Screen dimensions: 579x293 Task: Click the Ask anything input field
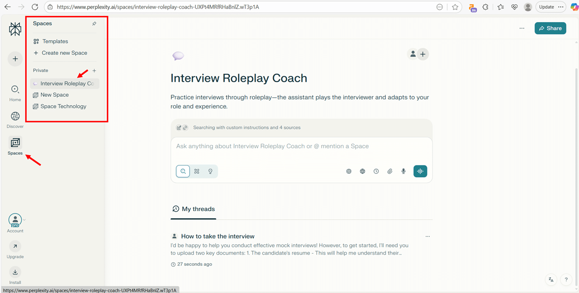pyautogui.click(x=301, y=146)
